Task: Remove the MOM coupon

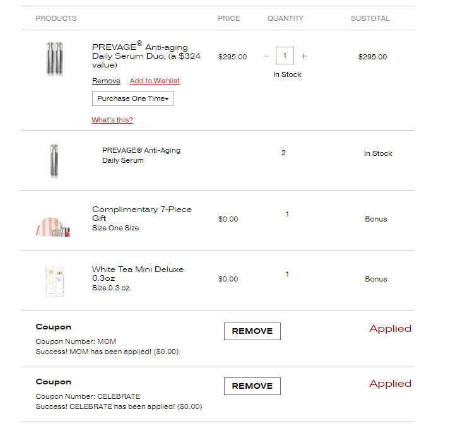Action: [x=252, y=331]
